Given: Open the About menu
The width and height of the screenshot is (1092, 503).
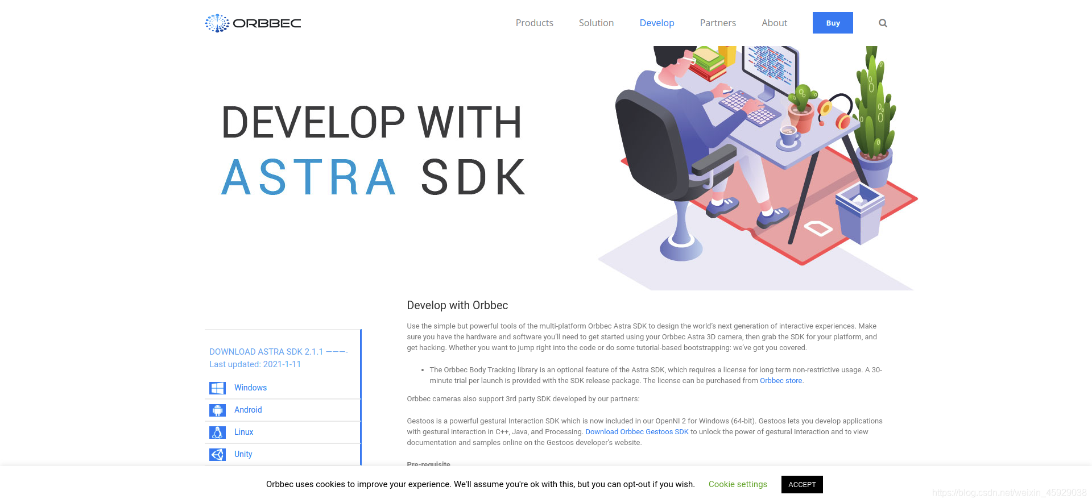Looking at the screenshot, I should tap(775, 23).
